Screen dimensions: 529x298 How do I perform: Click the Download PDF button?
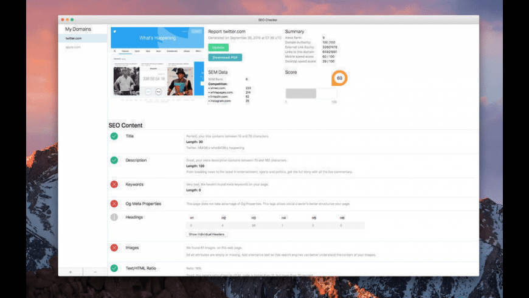click(225, 57)
